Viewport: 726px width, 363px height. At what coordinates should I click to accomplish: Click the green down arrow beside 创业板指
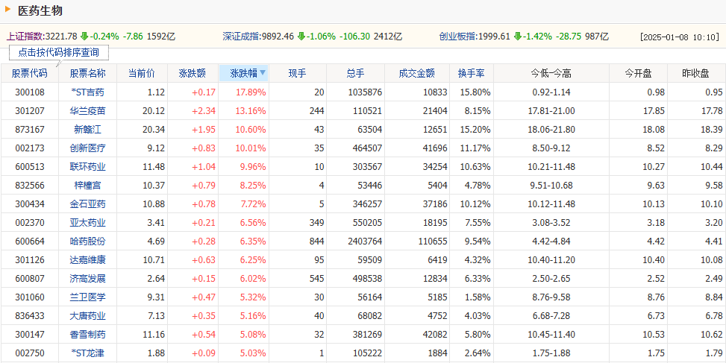[x=518, y=37]
